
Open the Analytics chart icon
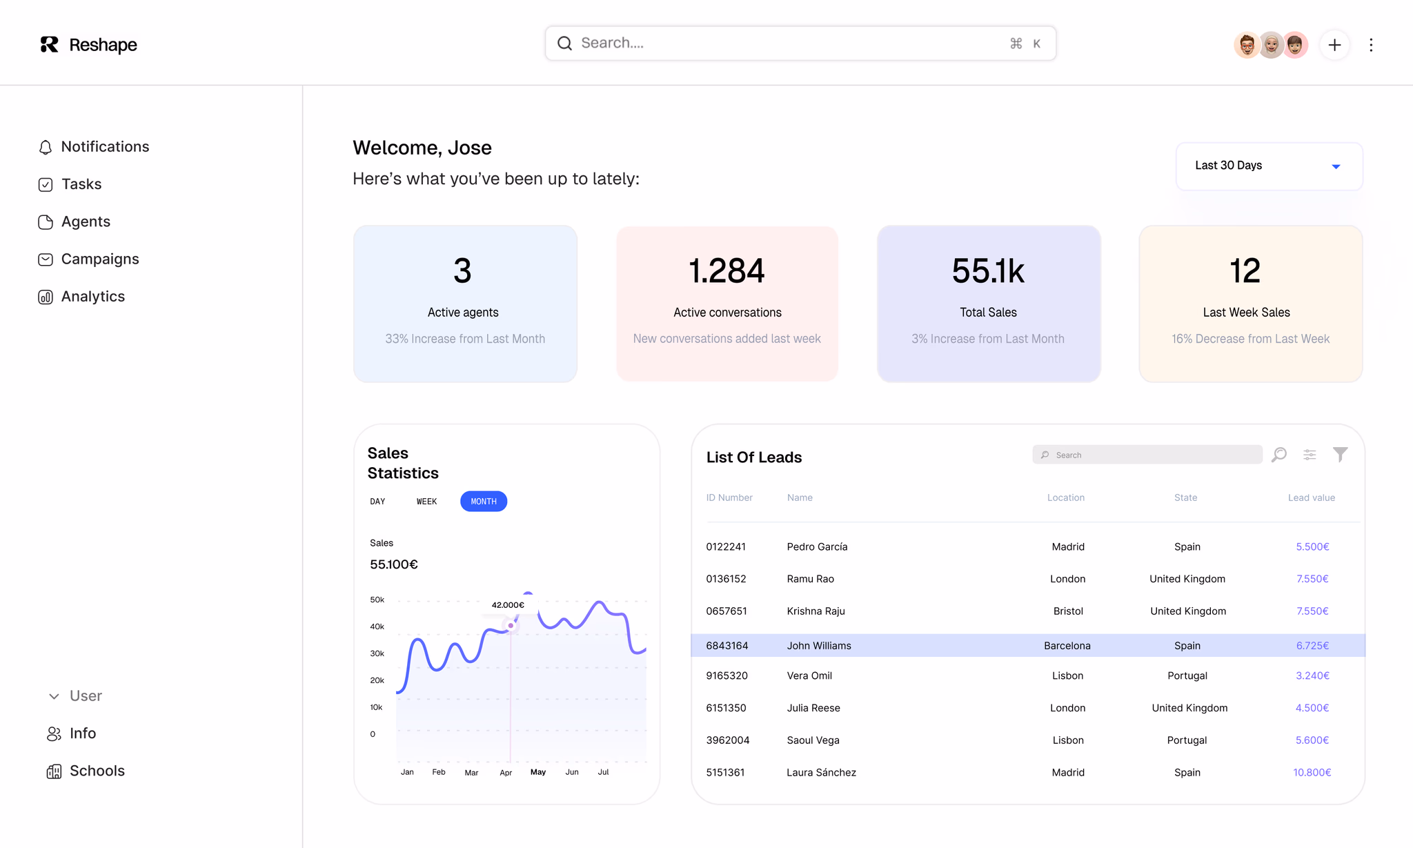tap(46, 297)
